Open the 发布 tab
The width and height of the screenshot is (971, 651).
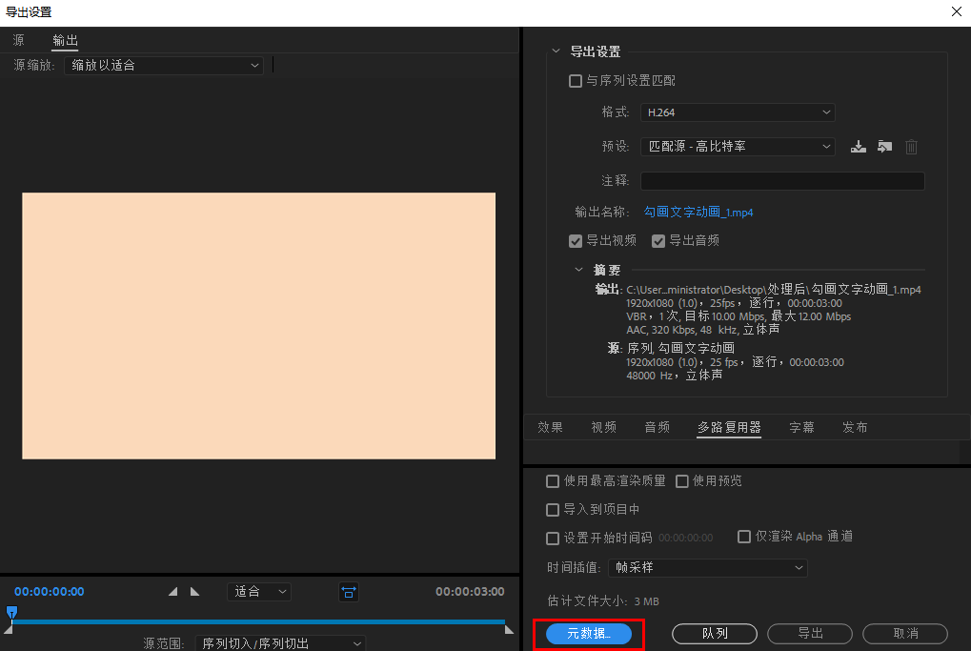pyautogui.click(x=855, y=427)
